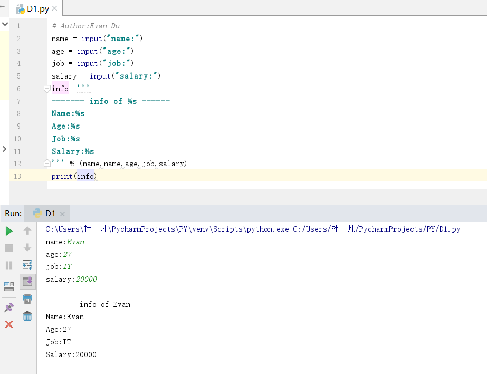Open the D1.py file path link in console

[376, 229]
